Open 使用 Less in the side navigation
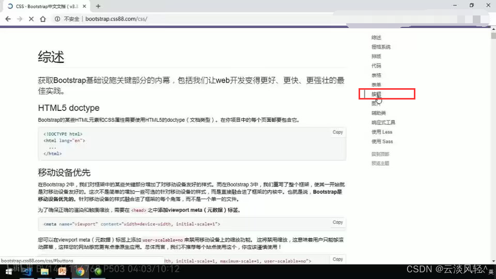 click(382, 132)
